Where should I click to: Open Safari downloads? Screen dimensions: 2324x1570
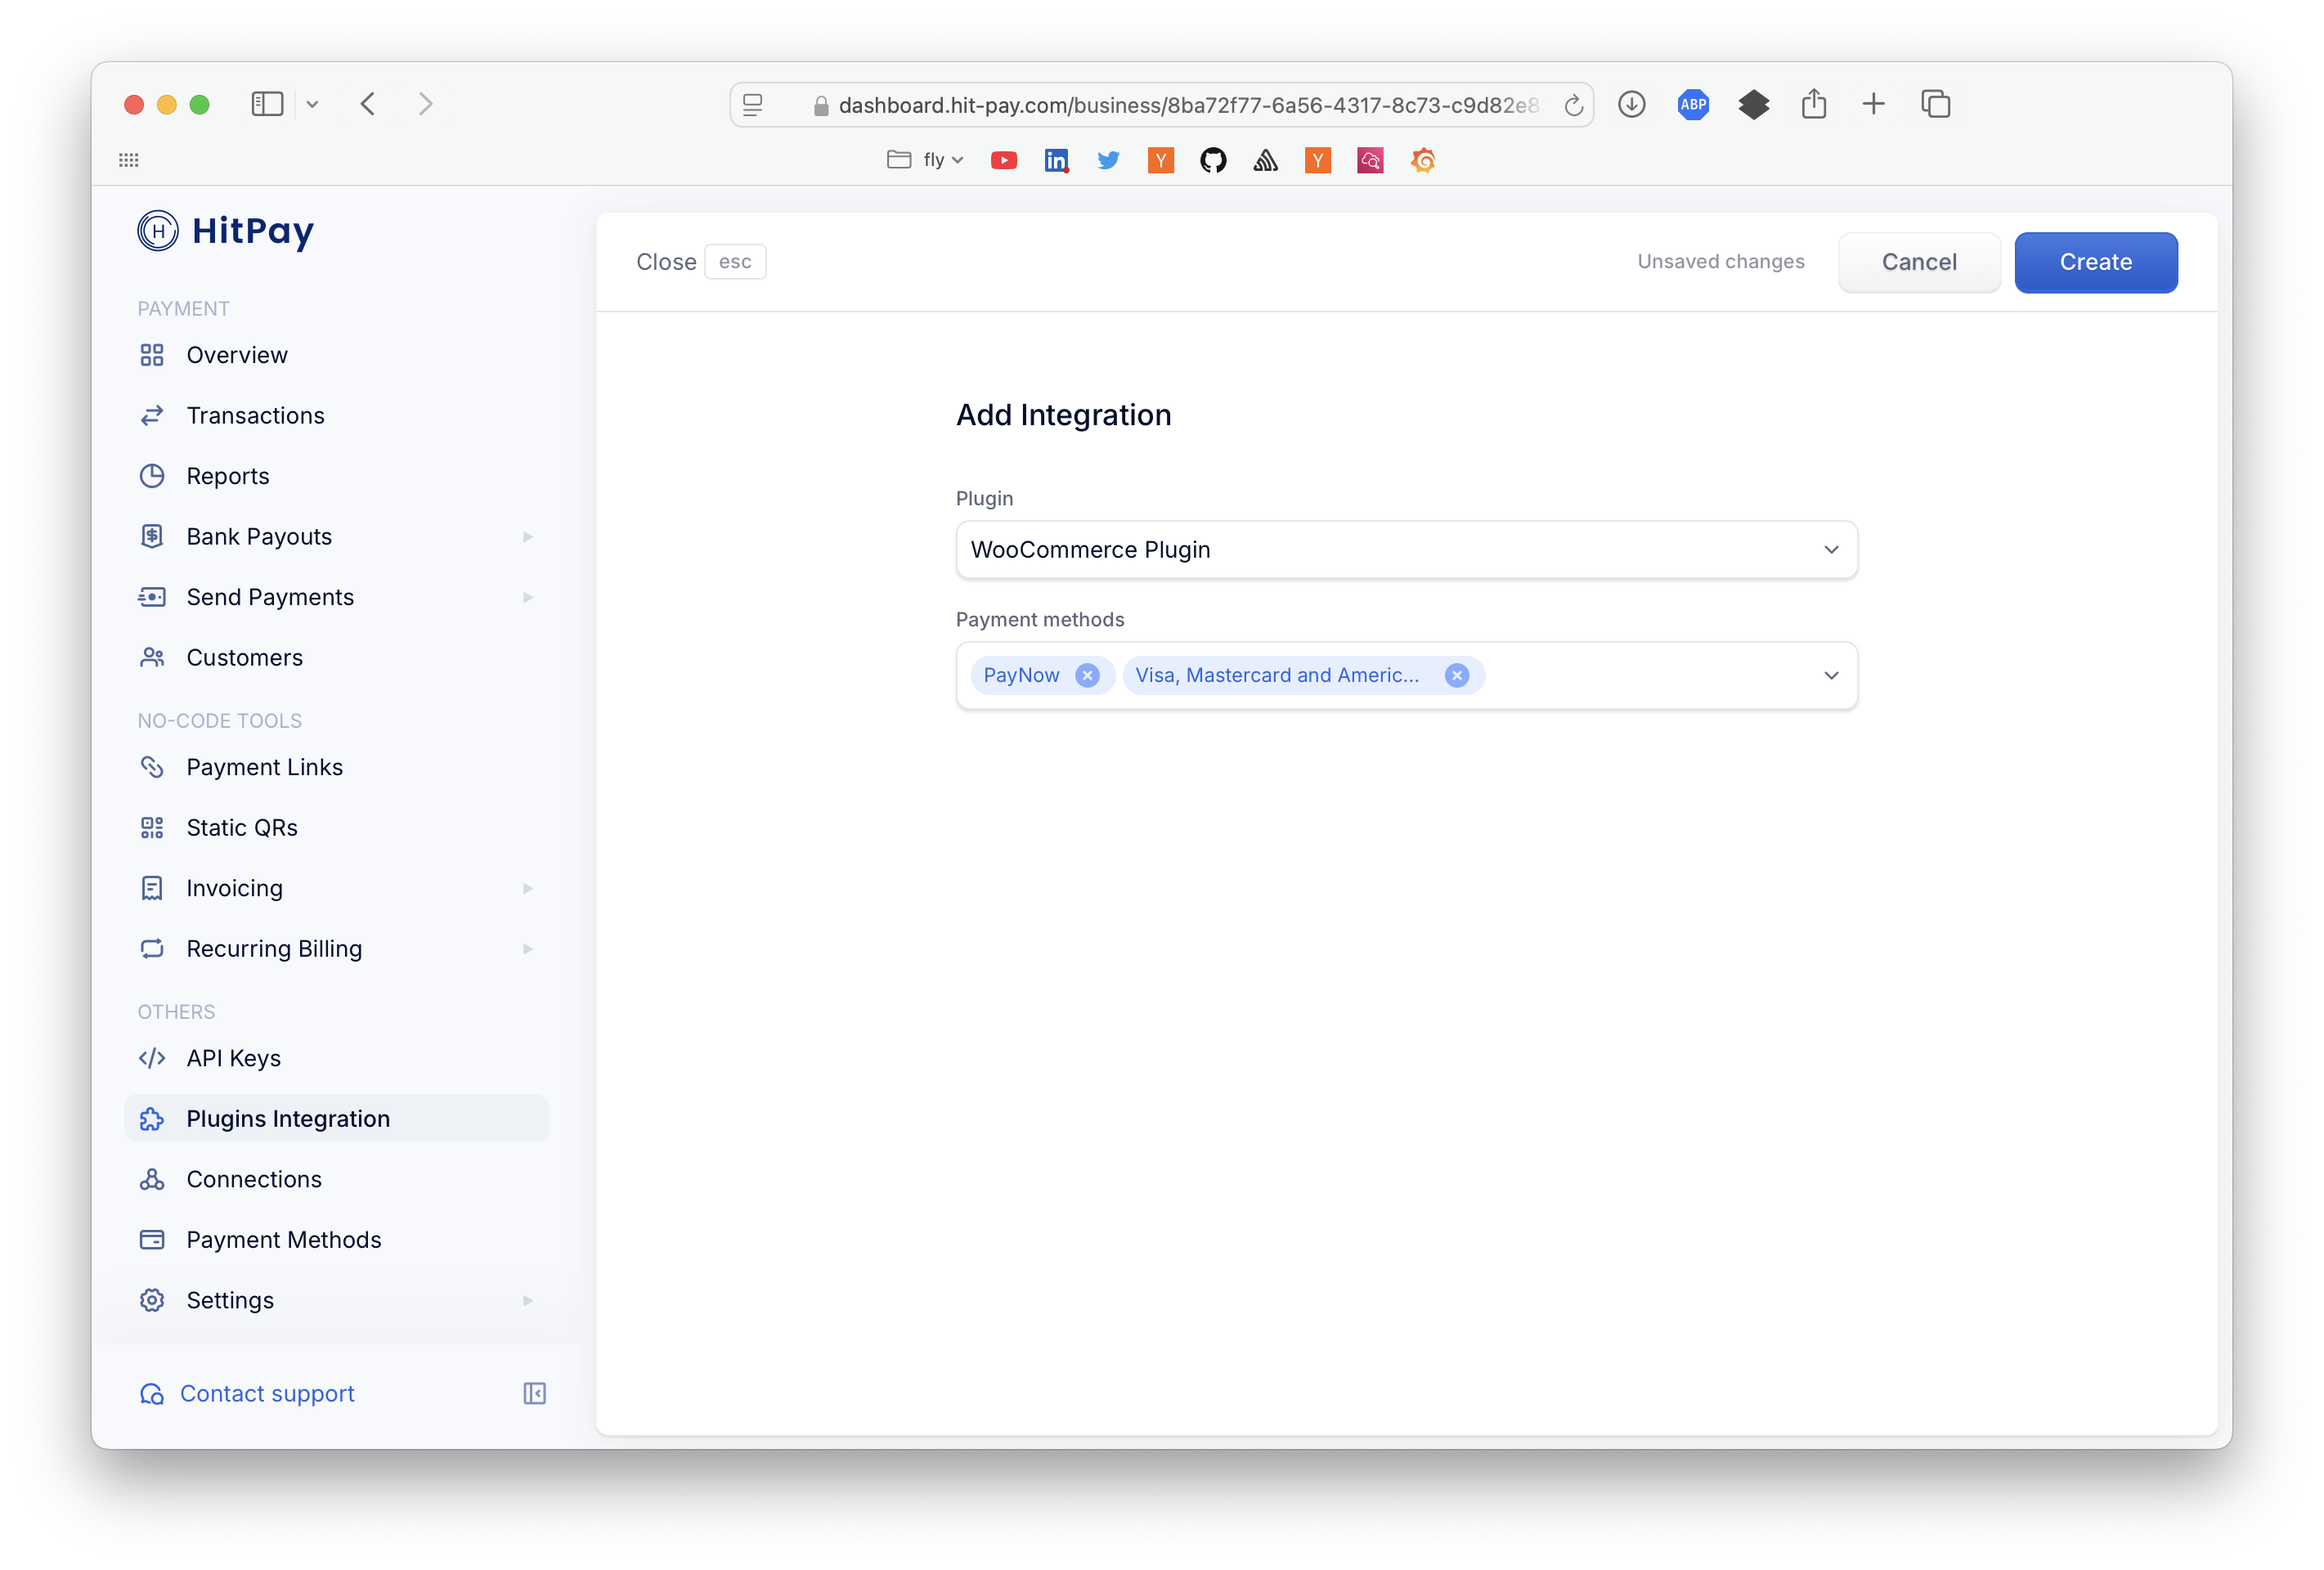point(1631,104)
